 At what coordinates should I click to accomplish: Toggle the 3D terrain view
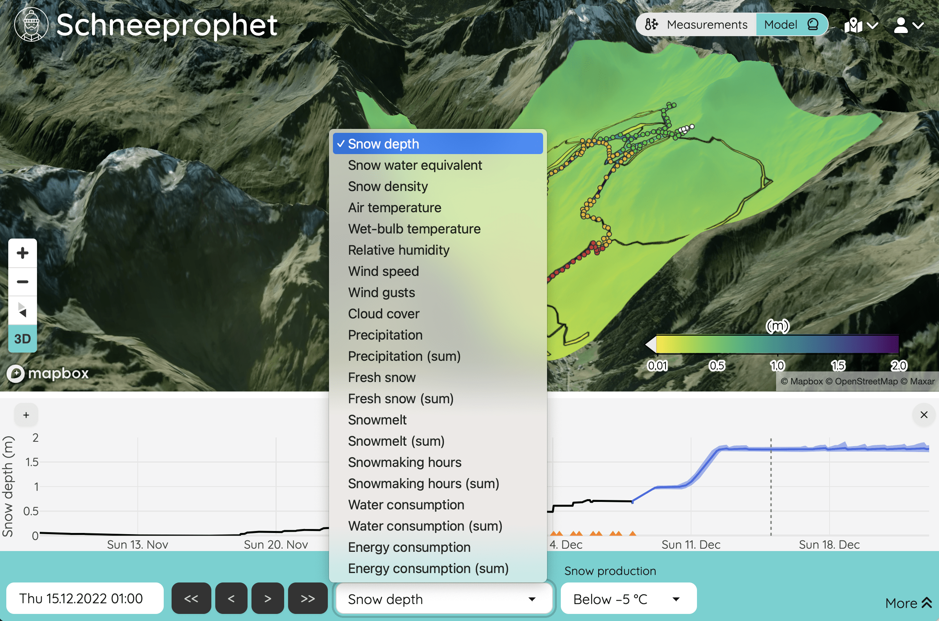[x=22, y=339]
